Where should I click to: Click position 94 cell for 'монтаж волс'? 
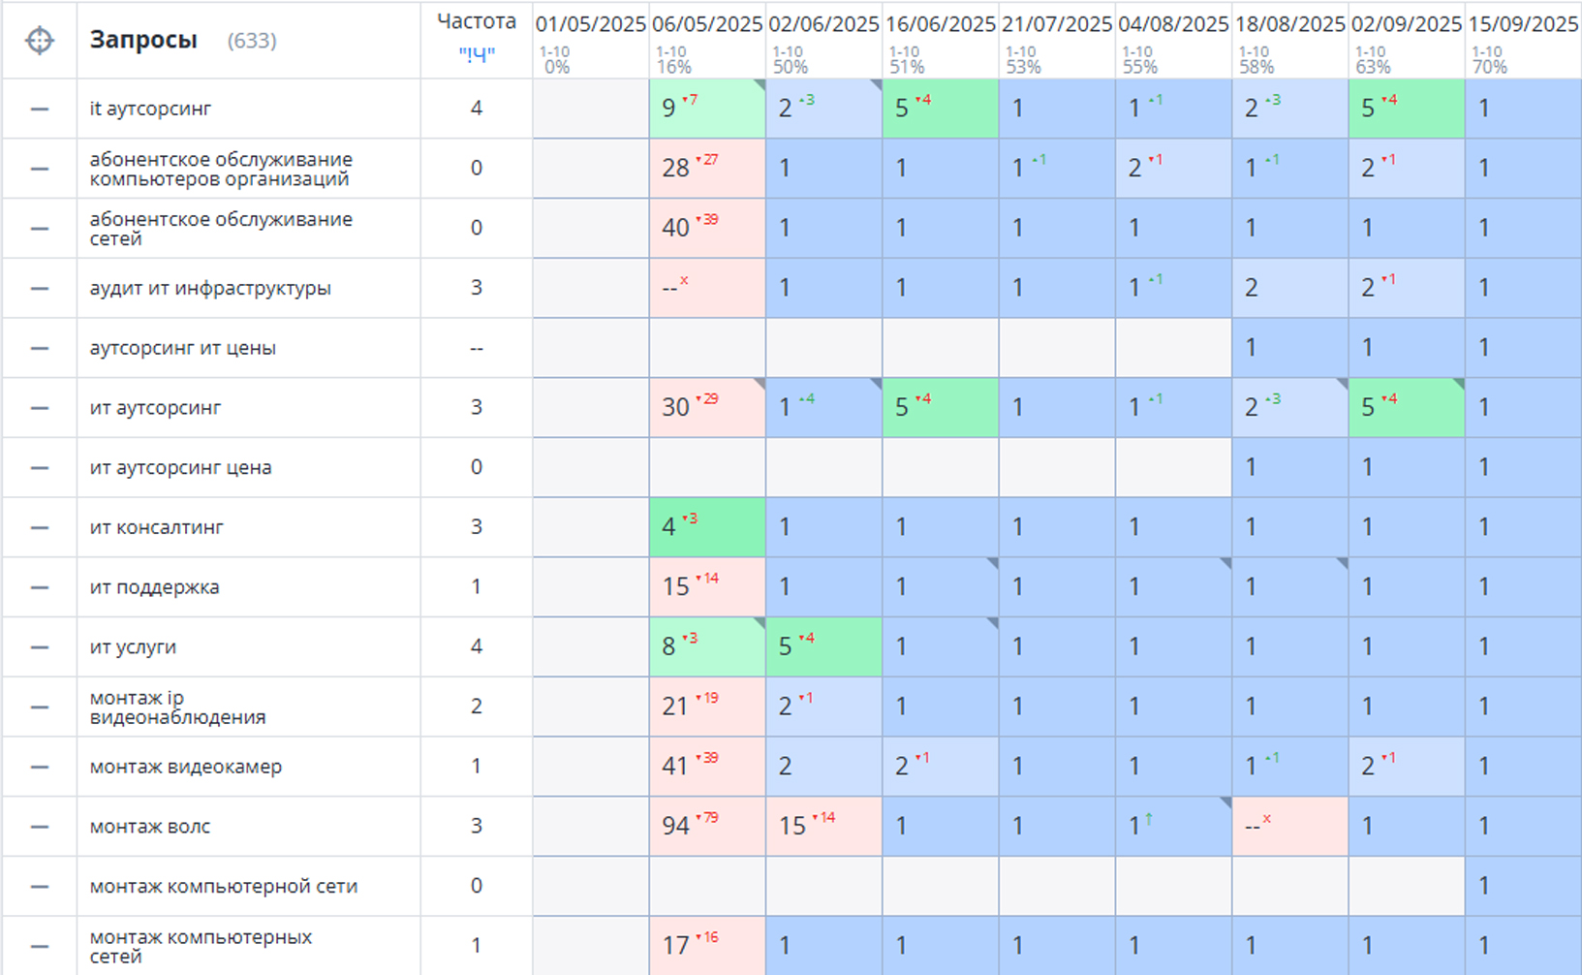[x=707, y=826]
